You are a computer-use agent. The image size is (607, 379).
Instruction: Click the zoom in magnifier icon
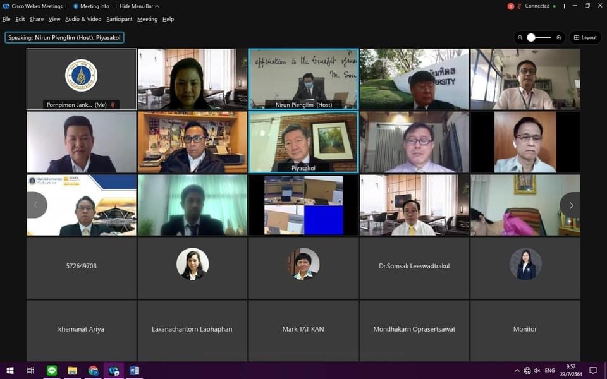[559, 38]
